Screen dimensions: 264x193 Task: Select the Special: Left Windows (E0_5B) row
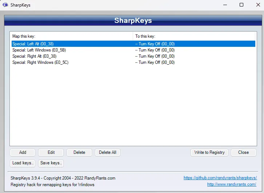tap(133, 50)
